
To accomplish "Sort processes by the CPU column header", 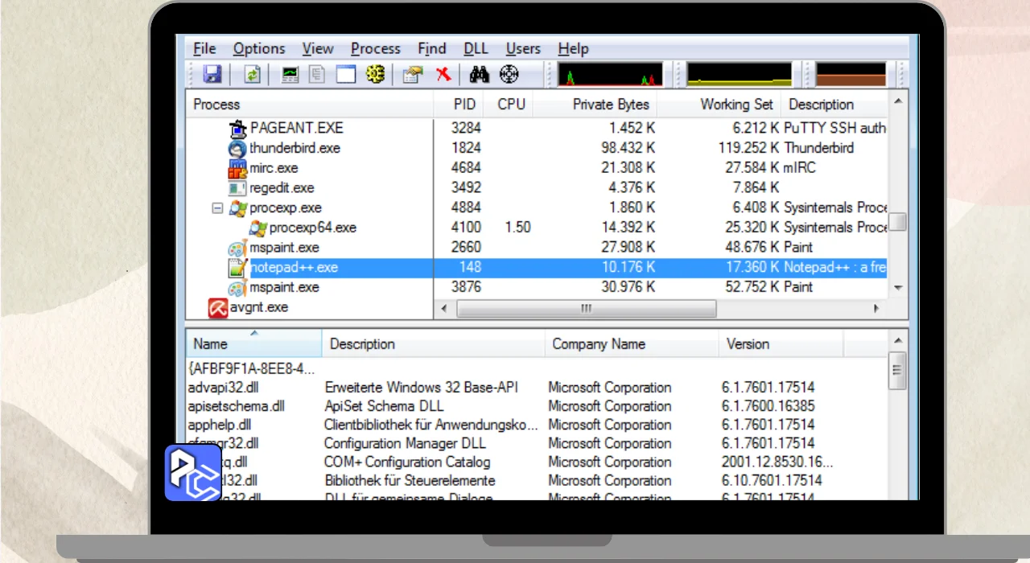I will [511, 104].
